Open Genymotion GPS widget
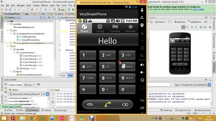This screenshot has height=121, width=216. coord(142,17)
